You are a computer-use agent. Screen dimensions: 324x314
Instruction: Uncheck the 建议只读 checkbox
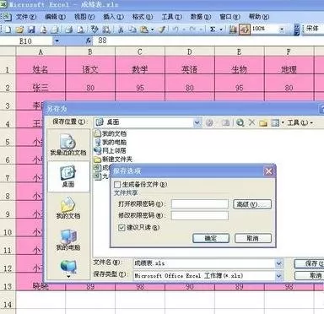pyautogui.click(x=121, y=227)
